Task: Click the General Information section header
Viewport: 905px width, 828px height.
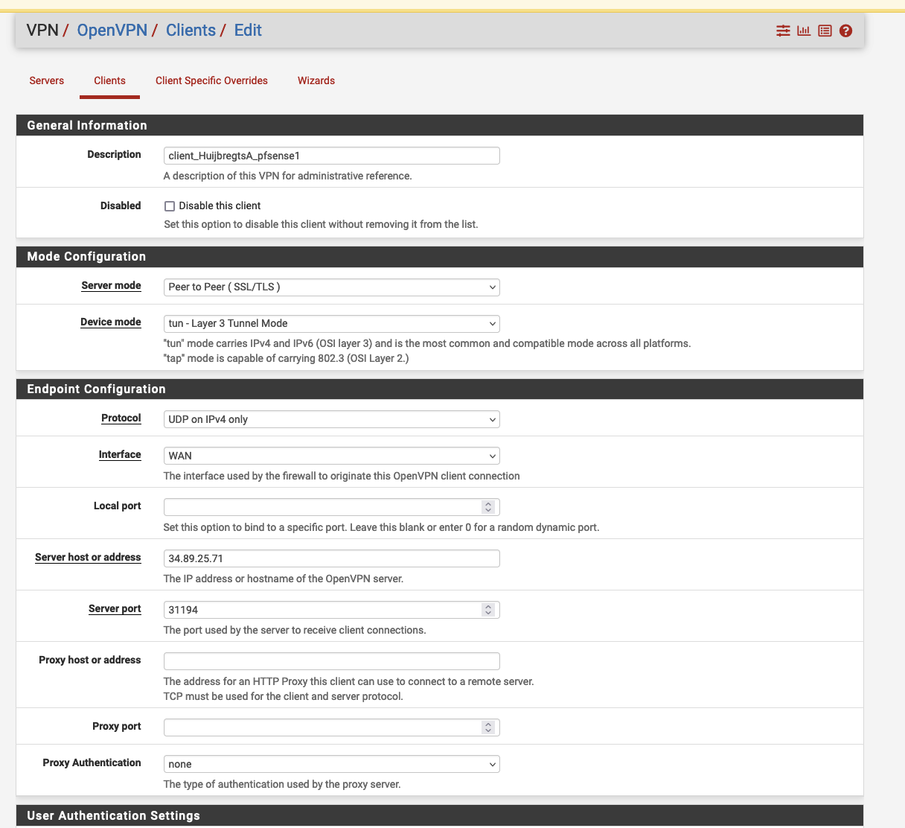Action: coord(440,125)
